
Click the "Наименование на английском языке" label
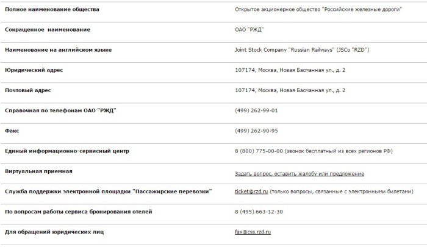coord(58,50)
